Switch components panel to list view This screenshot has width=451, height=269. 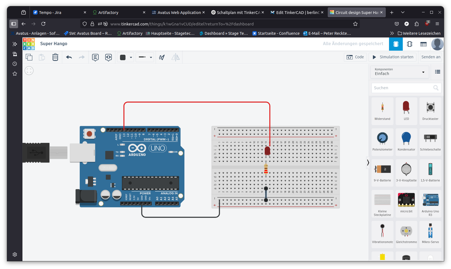[x=438, y=72]
